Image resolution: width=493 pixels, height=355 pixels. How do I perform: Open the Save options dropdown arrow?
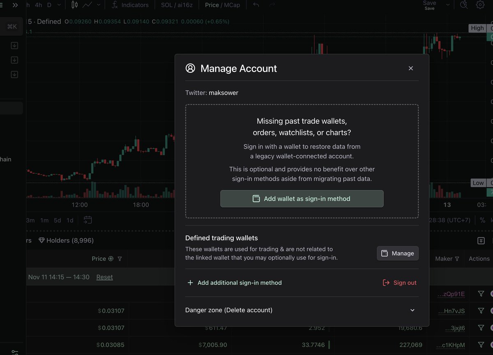pyautogui.click(x=448, y=5)
